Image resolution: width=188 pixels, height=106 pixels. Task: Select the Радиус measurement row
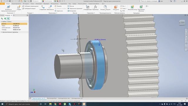pos(14,26)
